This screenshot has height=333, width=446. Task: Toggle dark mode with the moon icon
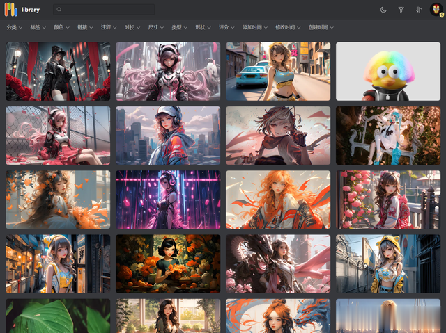click(x=383, y=10)
